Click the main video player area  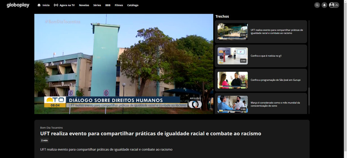(x=124, y=64)
